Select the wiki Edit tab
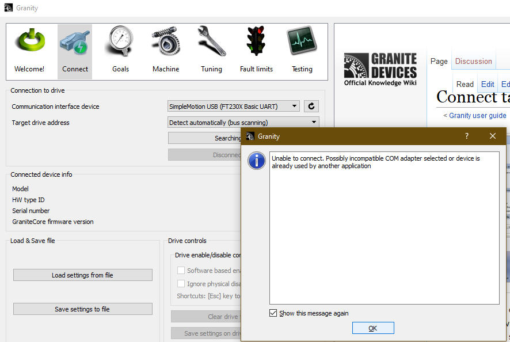Image resolution: width=510 pixels, height=342 pixels. click(488, 84)
